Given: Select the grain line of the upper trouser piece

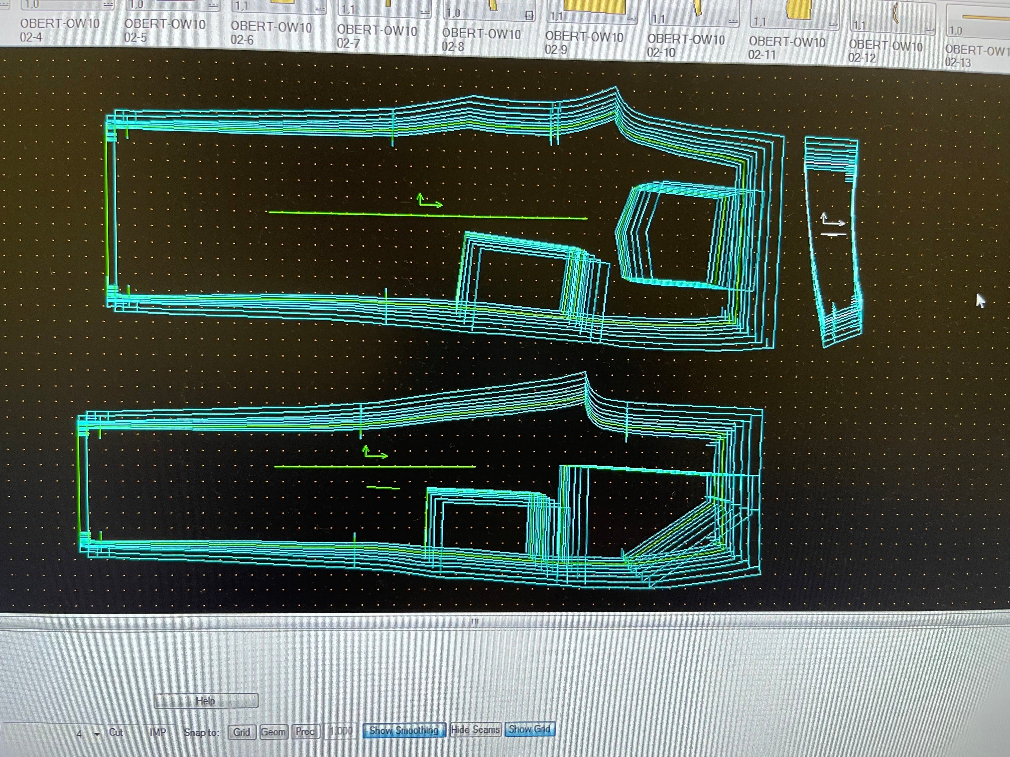Looking at the screenshot, I should tap(428, 215).
